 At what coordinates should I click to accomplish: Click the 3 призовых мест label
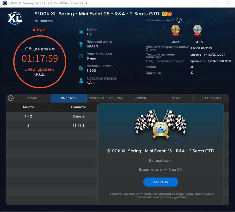[x=159, y=20]
